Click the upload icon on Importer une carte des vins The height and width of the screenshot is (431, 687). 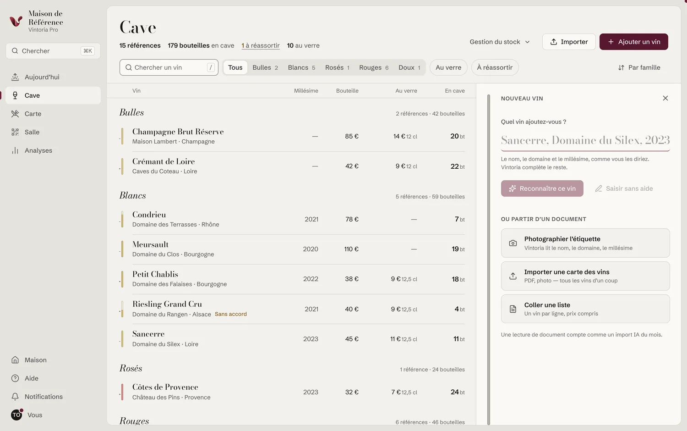[513, 276]
